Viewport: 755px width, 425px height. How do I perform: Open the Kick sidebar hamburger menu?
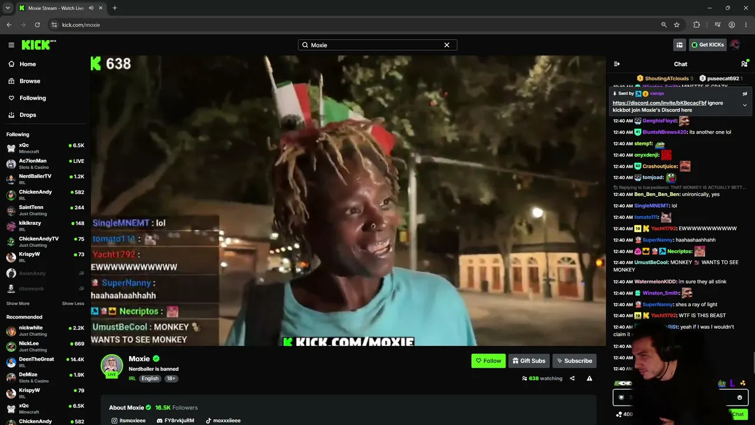[x=11, y=45]
